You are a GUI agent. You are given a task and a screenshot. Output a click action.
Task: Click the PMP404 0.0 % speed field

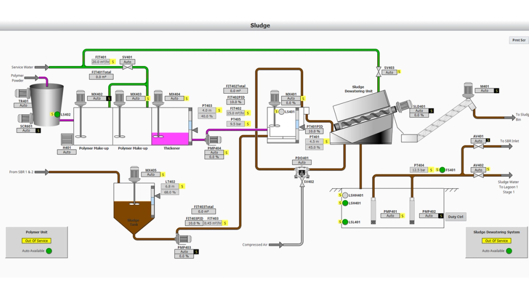coord(214,157)
